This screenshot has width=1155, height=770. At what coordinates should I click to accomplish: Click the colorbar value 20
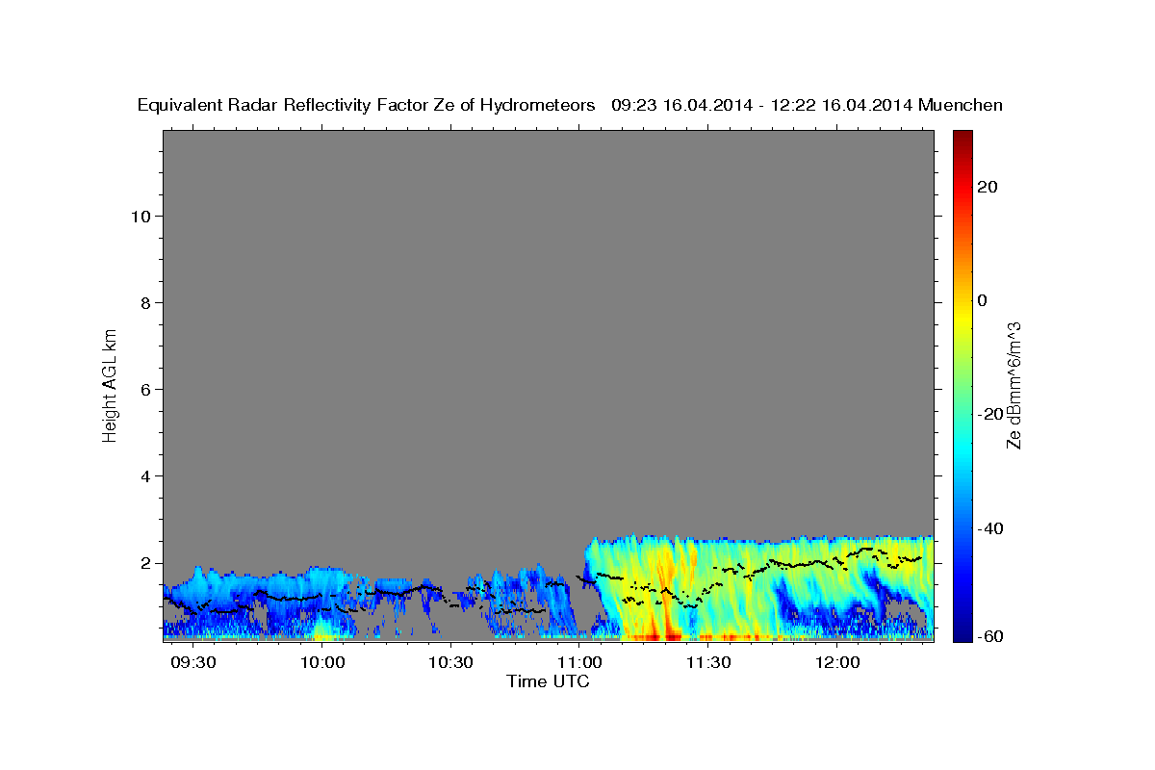986,188
